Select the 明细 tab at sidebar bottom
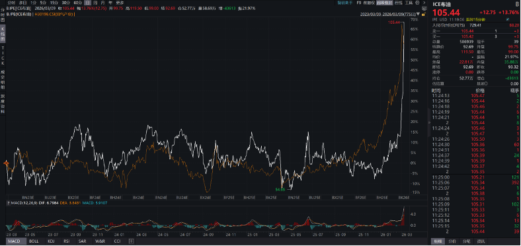 coord(437,241)
